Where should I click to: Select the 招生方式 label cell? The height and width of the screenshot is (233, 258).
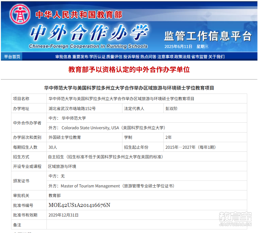pyautogui.click(x=29, y=157)
